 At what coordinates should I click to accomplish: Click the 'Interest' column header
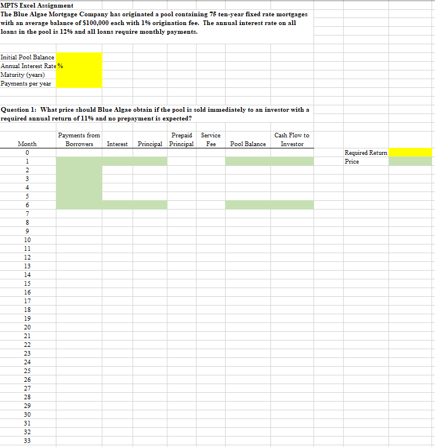[117, 144]
